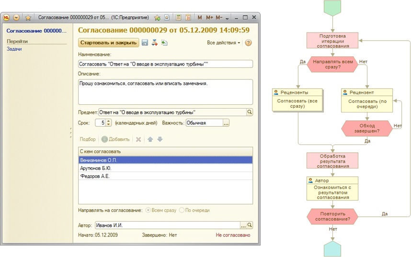Screen dimensions: 411x257
Task: Click the move up arrow icon
Action: [150, 139]
